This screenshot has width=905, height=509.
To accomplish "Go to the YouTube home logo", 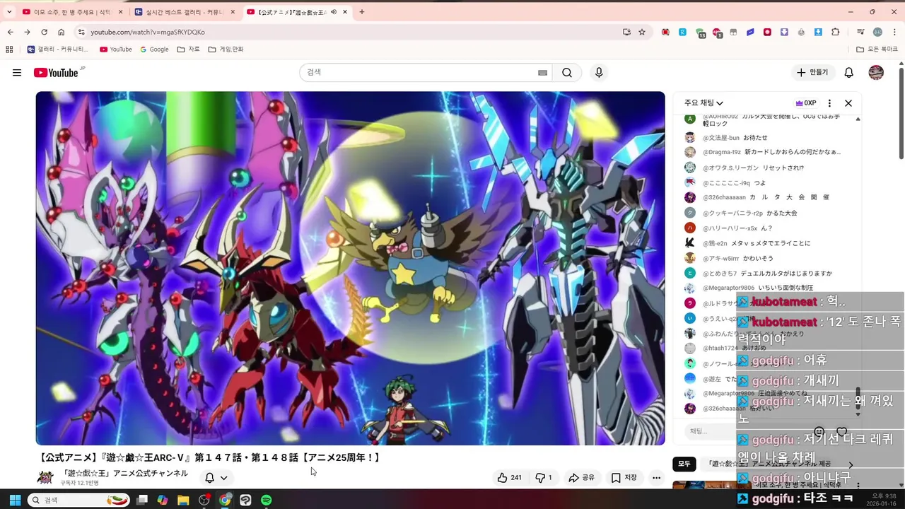I will (x=57, y=73).
